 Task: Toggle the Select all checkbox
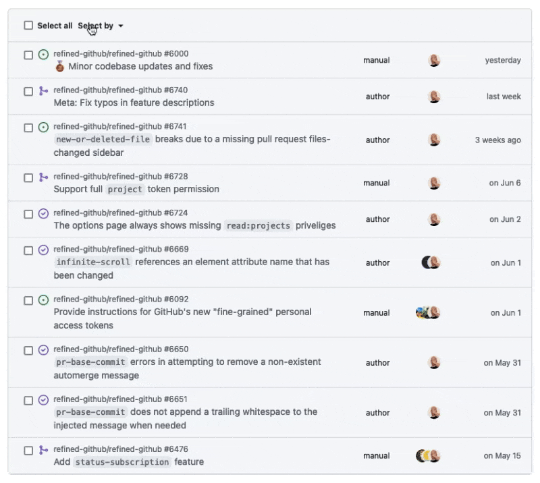click(28, 26)
